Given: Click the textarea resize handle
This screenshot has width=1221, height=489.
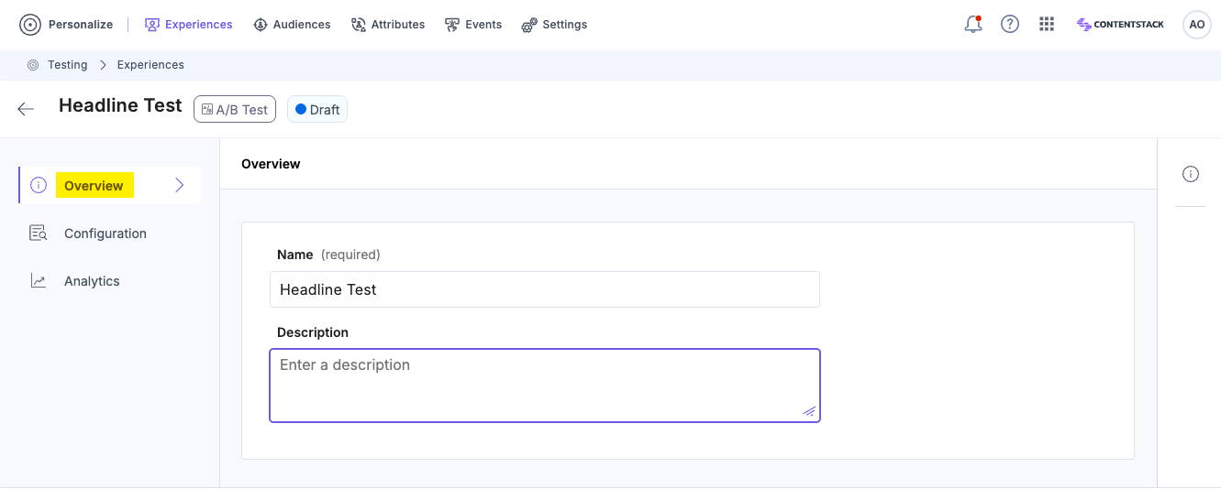Looking at the screenshot, I should pyautogui.click(x=809, y=412).
